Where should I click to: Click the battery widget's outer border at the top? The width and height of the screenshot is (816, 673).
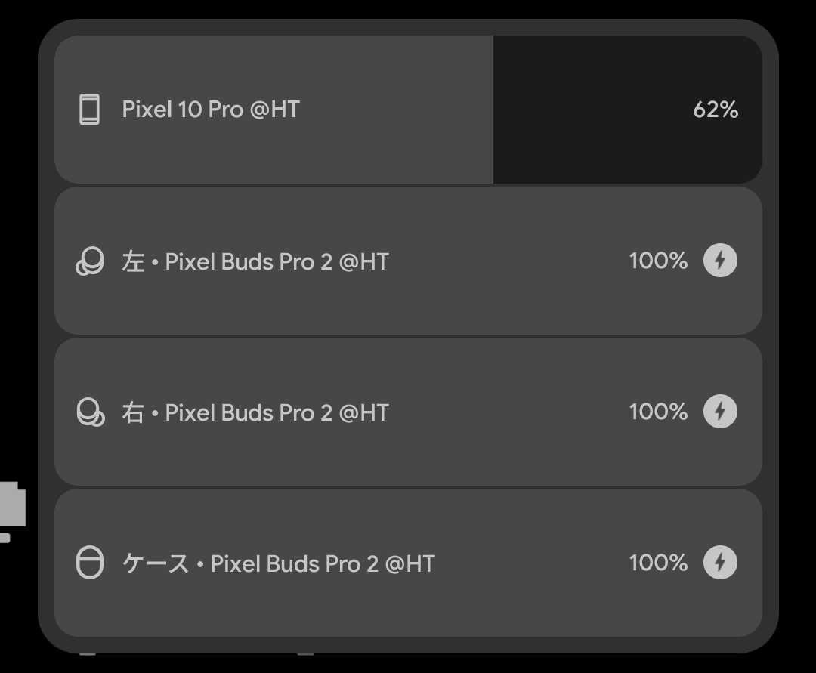pos(408,27)
